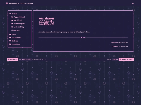Click the Biology folder icon
141x105 pixels.
[10, 41]
